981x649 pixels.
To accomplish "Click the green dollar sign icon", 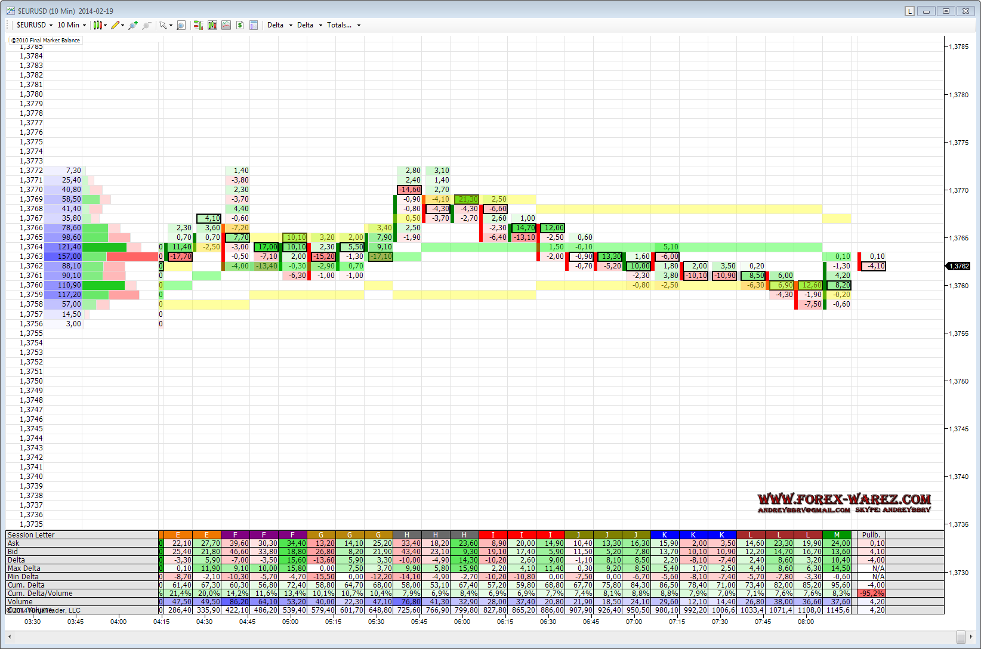I will [x=240, y=25].
